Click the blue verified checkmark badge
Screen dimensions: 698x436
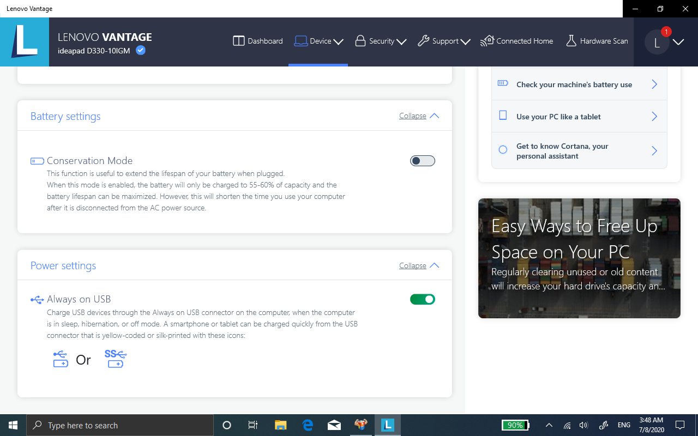click(141, 51)
